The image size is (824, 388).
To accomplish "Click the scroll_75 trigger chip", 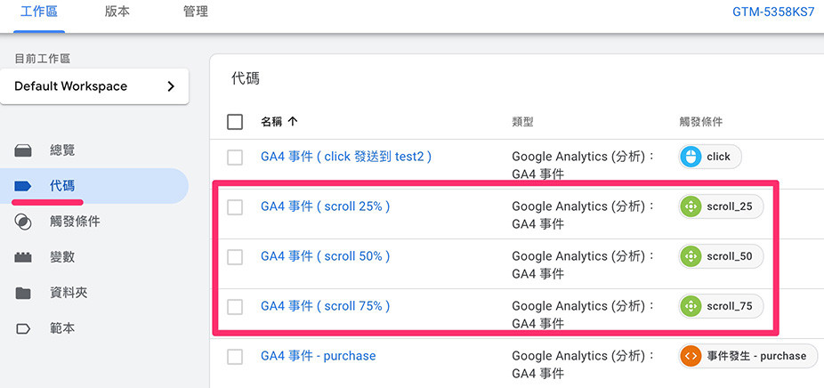I will (x=720, y=306).
